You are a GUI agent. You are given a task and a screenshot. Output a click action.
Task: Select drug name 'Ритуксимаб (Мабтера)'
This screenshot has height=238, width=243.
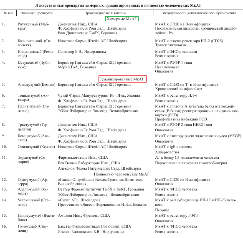pyautogui.click(x=33, y=26)
